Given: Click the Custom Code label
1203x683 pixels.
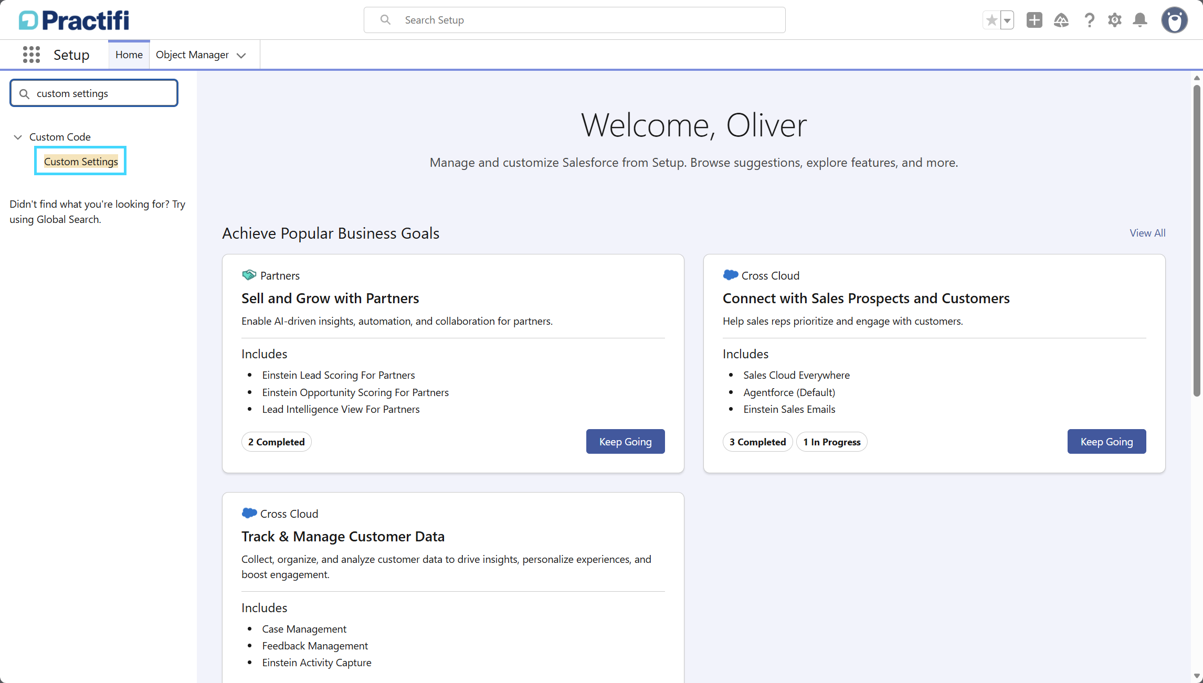Looking at the screenshot, I should [x=60, y=137].
